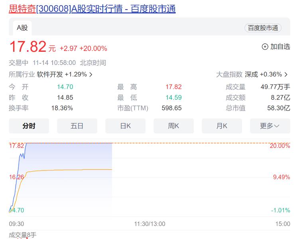The height and width of the screenshot is (239, 299).
Task: Click the 11:30/13:00 time axis label
Action: (149, 224)
